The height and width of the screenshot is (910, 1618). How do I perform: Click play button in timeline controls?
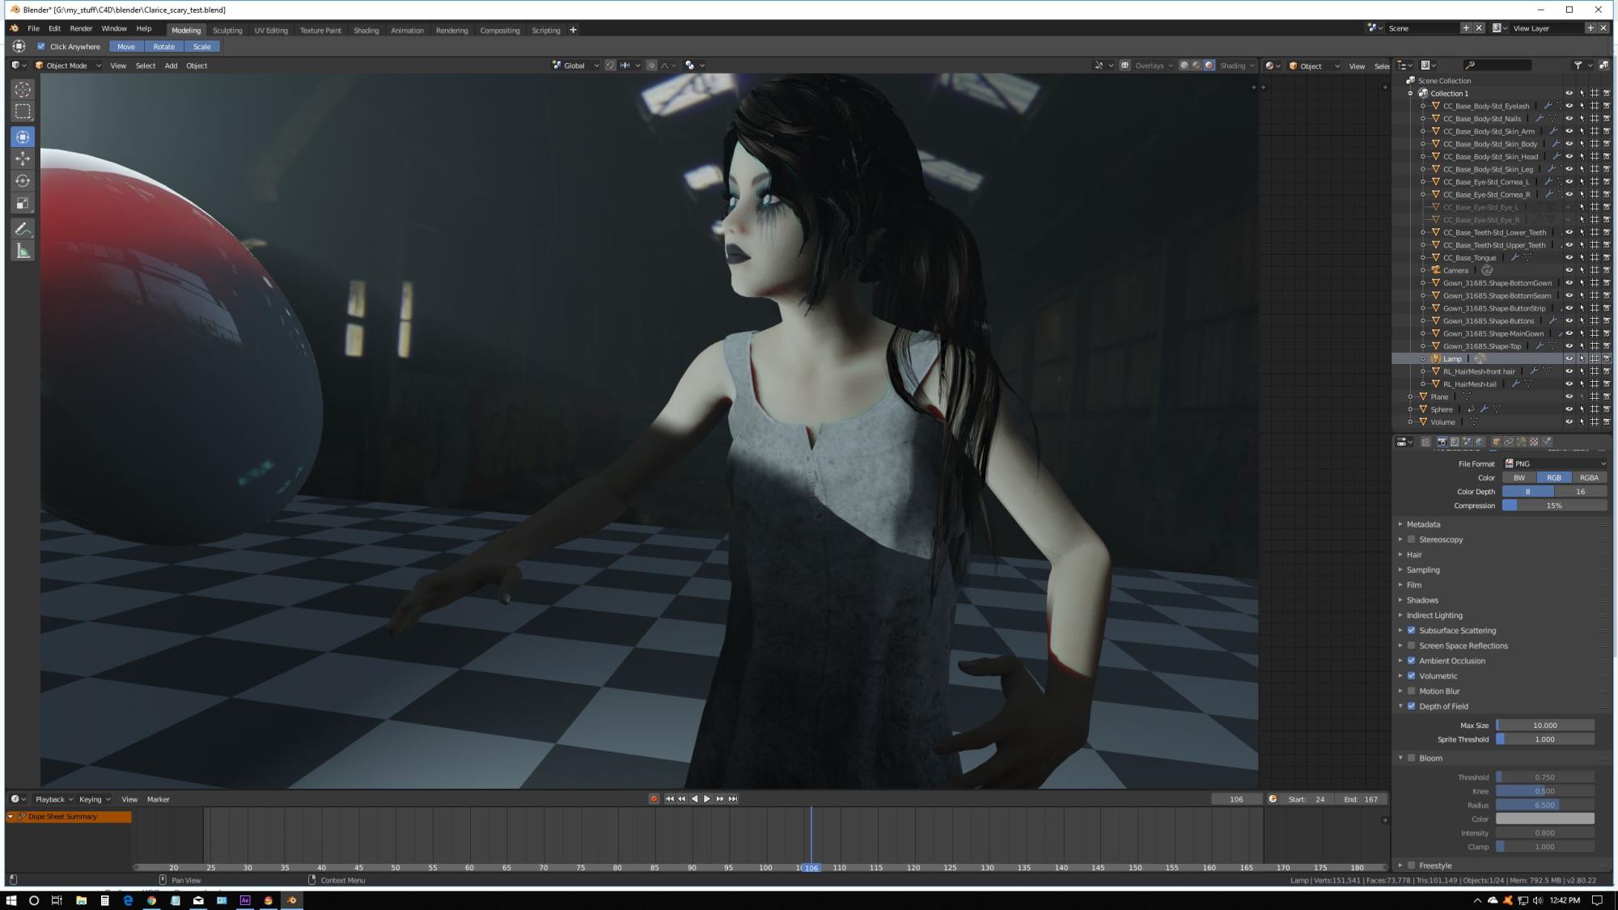coord(707,799)
